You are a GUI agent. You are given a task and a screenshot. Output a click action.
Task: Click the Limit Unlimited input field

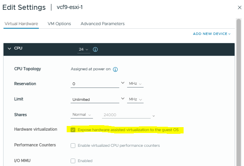click(94, 99)
